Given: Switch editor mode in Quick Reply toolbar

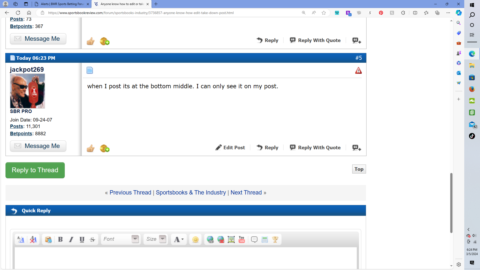Looking at the screenshot, I should [21, 239].
